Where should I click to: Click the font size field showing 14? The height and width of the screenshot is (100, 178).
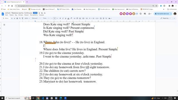55,18
